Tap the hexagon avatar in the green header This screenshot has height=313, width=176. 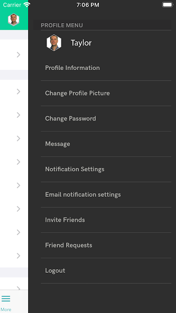(14, 20)
